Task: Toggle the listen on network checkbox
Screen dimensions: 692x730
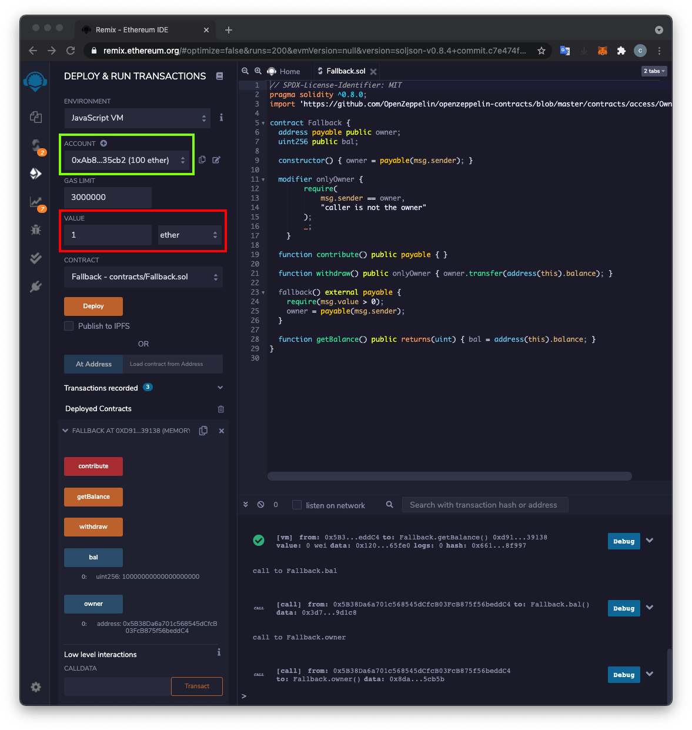Action: (297, 505)
